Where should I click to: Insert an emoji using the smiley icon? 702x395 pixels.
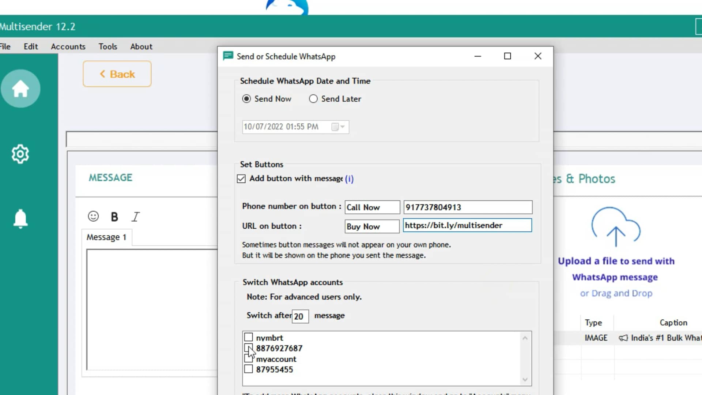click(93, 217)
